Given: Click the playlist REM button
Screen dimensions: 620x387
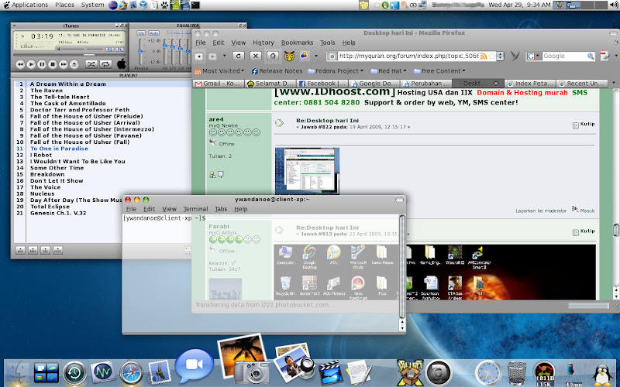Looking at the screenshot, I should pyautogui.click(x=33, y=250).
